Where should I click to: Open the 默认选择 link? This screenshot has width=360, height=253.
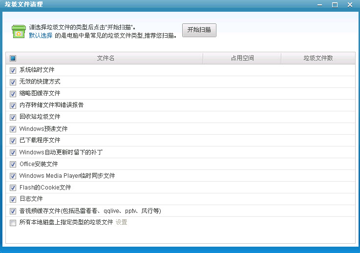(41, 35)
